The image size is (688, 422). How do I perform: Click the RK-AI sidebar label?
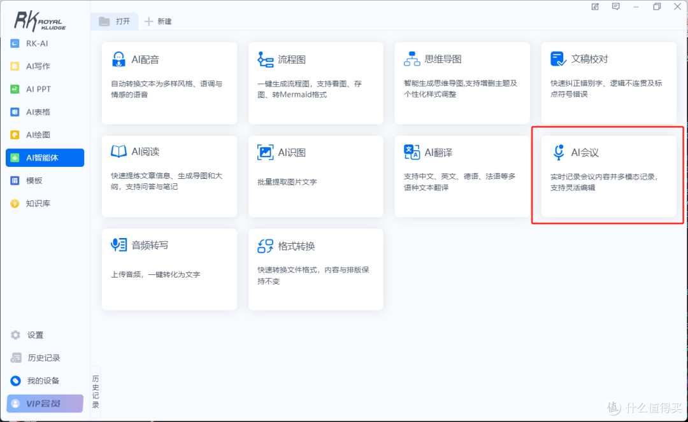pyautogui.click(x=37, y=43)
